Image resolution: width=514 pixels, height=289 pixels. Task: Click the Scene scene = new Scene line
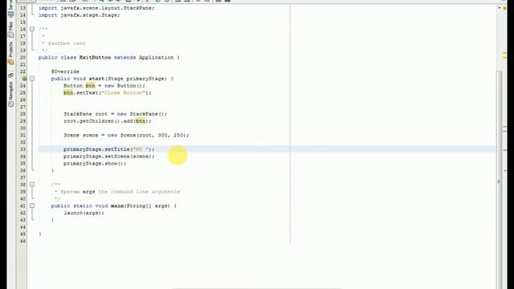click(126, 136)
